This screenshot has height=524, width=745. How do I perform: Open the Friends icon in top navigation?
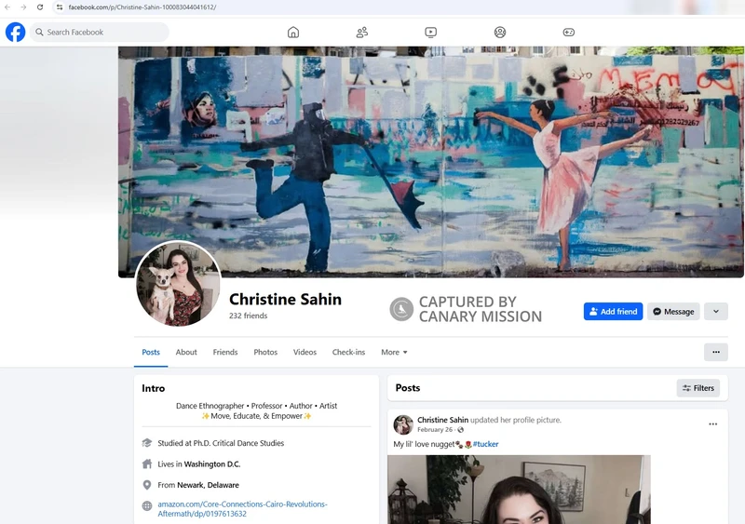(362, 33)
